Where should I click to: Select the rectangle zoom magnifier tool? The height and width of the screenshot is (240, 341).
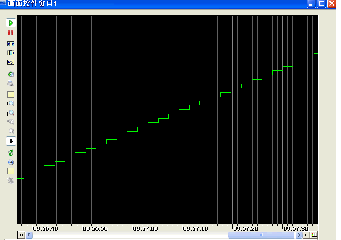[11, 104]
